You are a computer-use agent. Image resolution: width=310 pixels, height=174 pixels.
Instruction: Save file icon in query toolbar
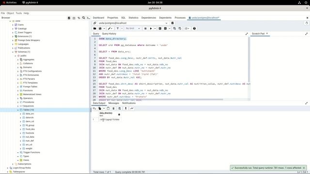click(100, 29)
